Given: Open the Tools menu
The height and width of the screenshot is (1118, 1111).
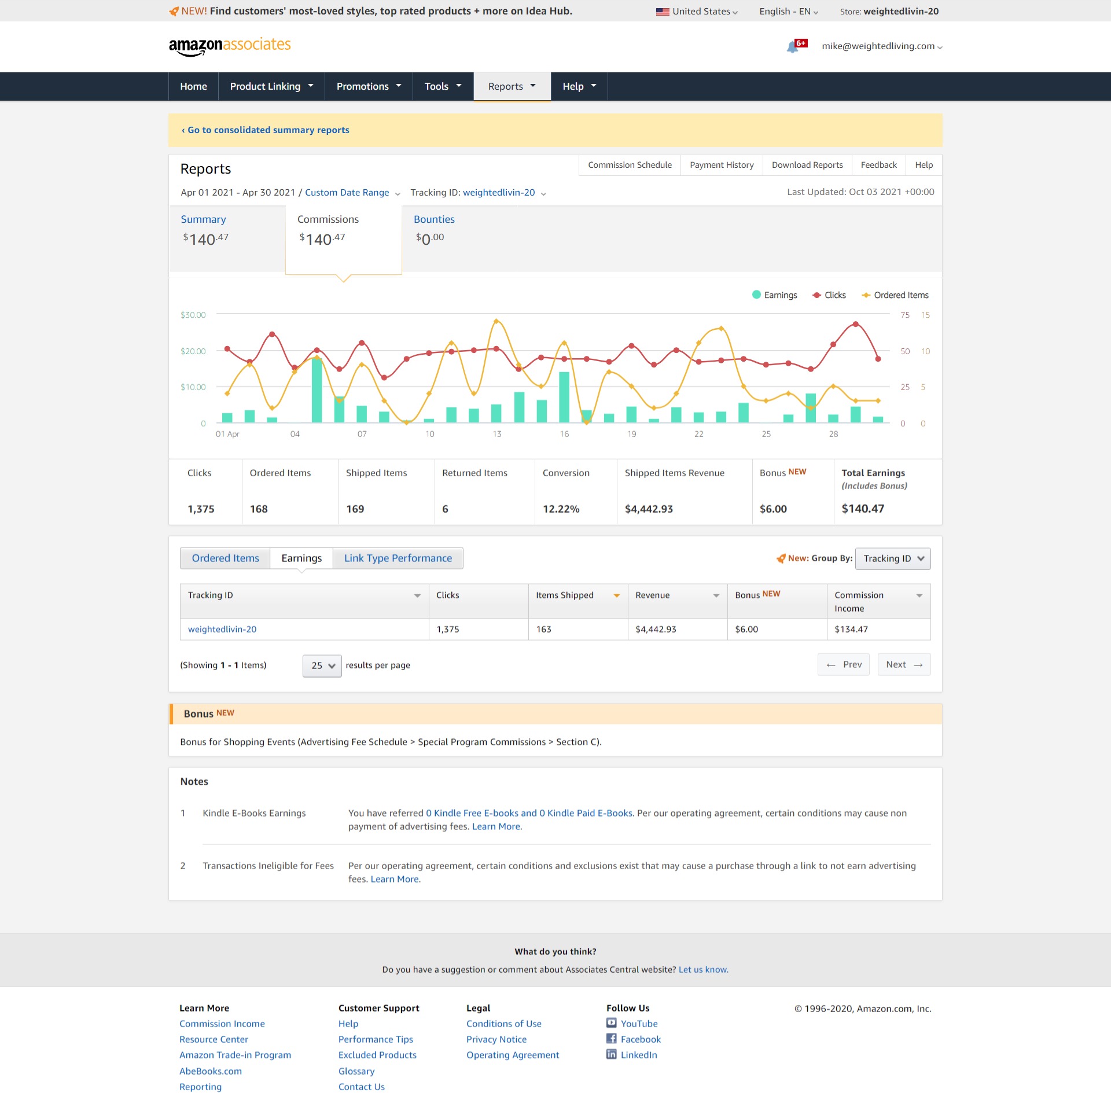Looking at the screenshot, I should [443, 86].
